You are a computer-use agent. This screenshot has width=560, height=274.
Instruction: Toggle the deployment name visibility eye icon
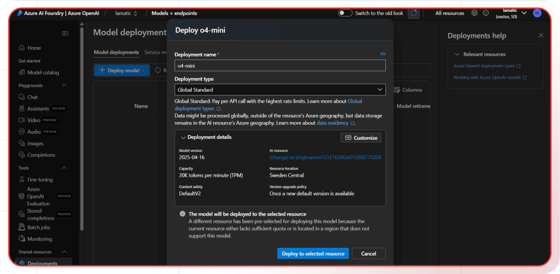[x=382, y=54]
